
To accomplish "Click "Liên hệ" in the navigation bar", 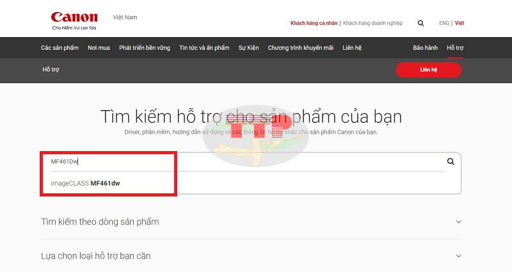I will point(352,47).
